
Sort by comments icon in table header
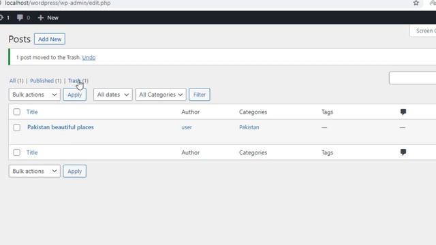[x=403, y=112]
